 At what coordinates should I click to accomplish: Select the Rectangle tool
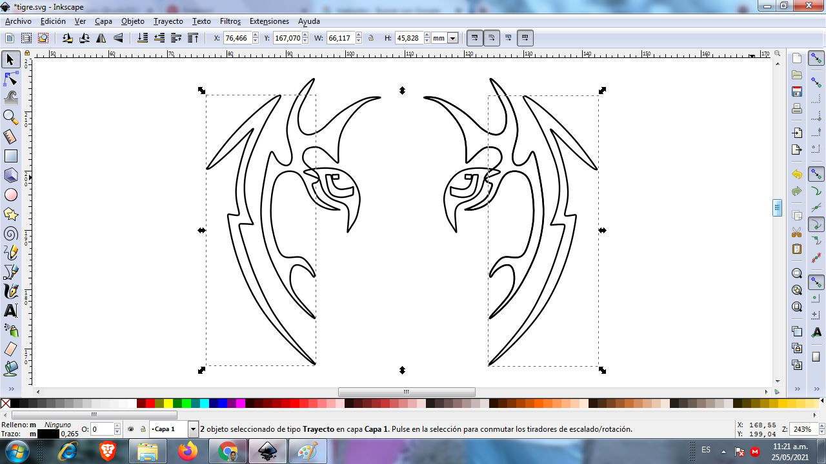(10, 156)
